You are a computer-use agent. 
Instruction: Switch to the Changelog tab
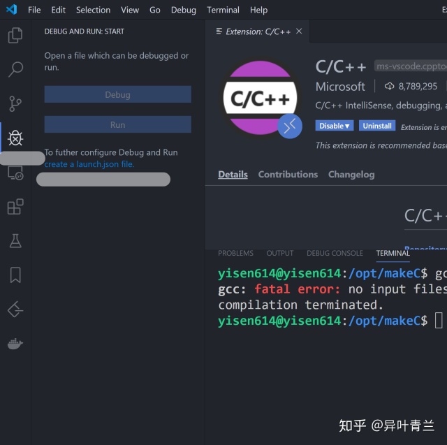click(x=351, y=175)
